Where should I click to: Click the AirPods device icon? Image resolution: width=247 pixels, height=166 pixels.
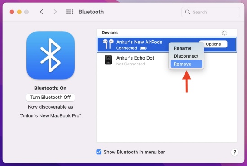pyautogui.click(x=108, y=44)
